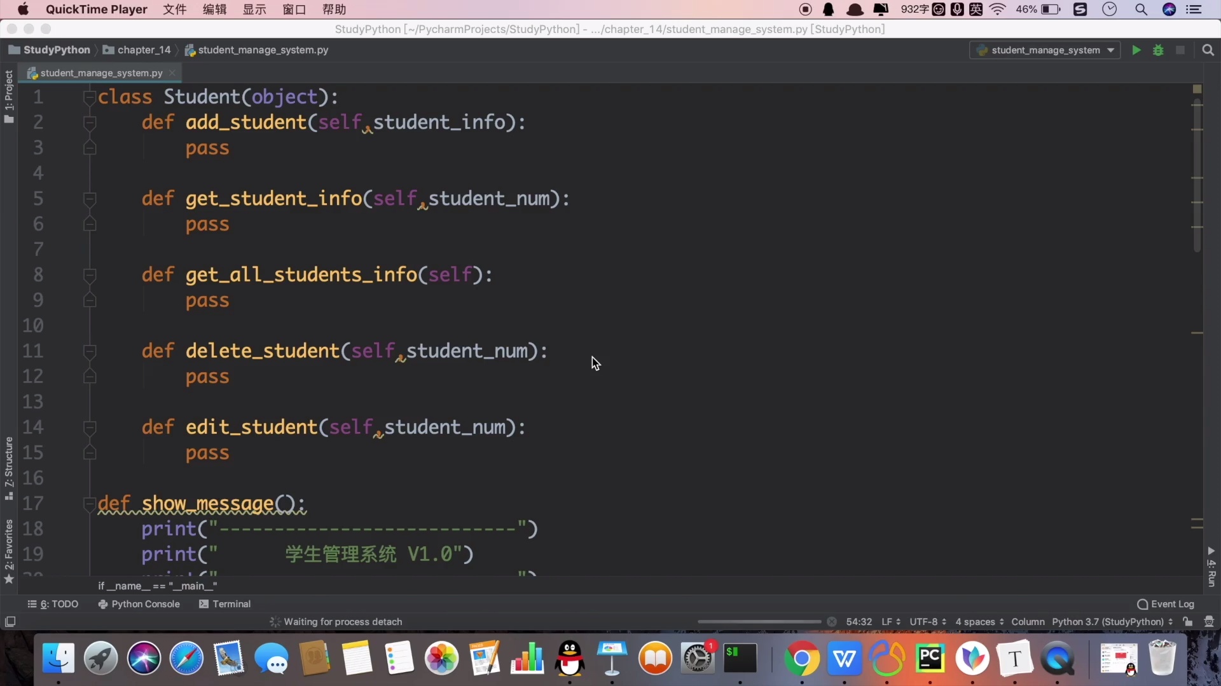Open the Event Log panel

(1166, 604)
